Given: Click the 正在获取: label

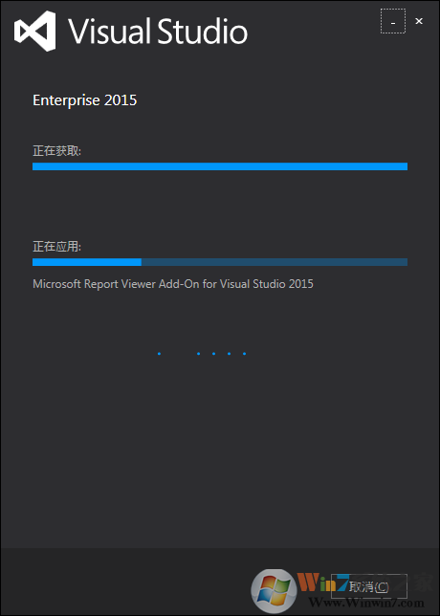Looking at the screenshot, I should coord(57,151).
